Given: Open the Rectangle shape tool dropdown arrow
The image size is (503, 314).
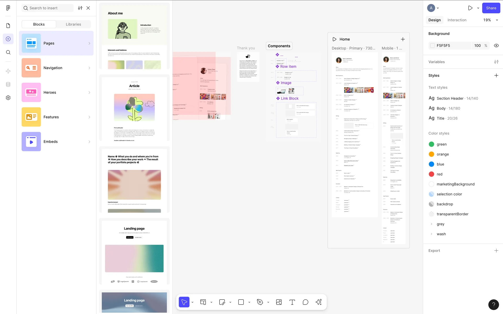Looking at the screenshot, I should click(249, 302).
